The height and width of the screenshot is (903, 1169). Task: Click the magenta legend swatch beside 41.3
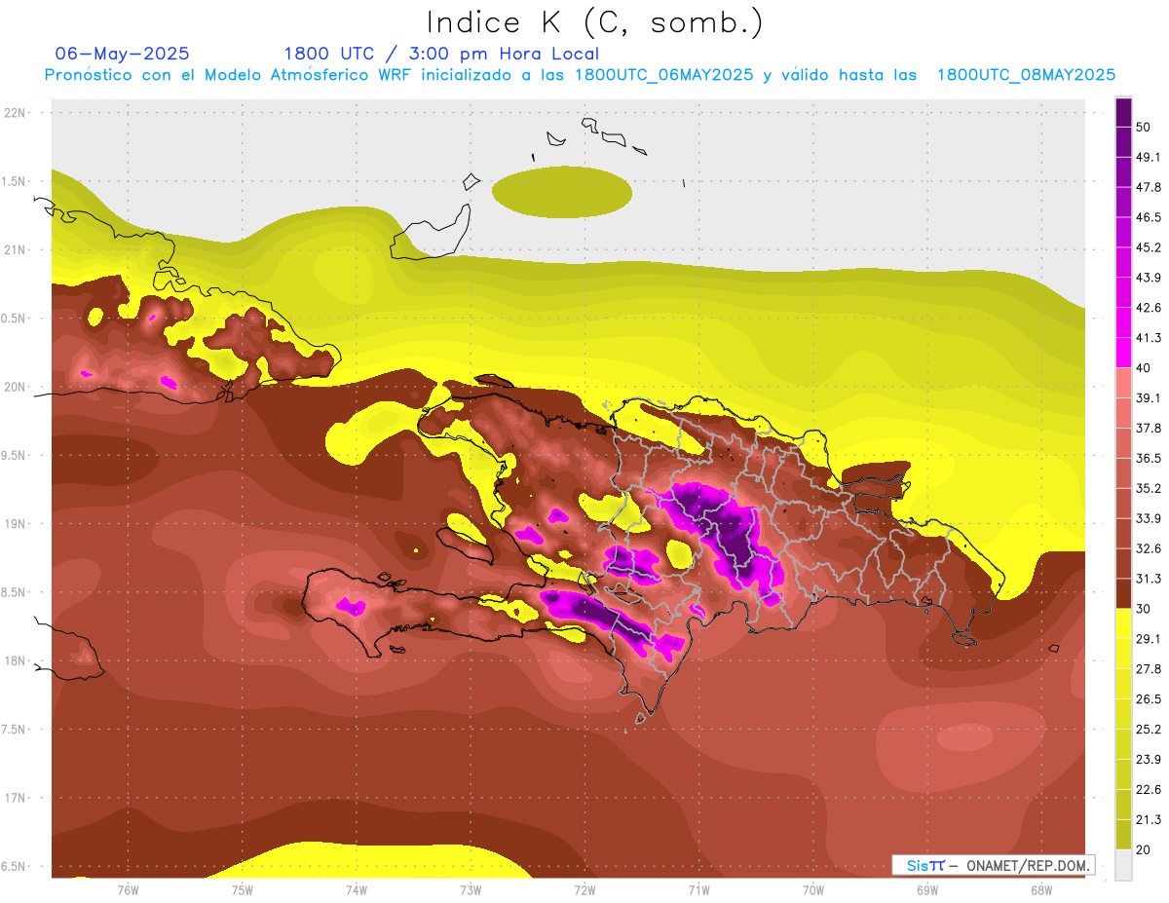click(1123, 354)
